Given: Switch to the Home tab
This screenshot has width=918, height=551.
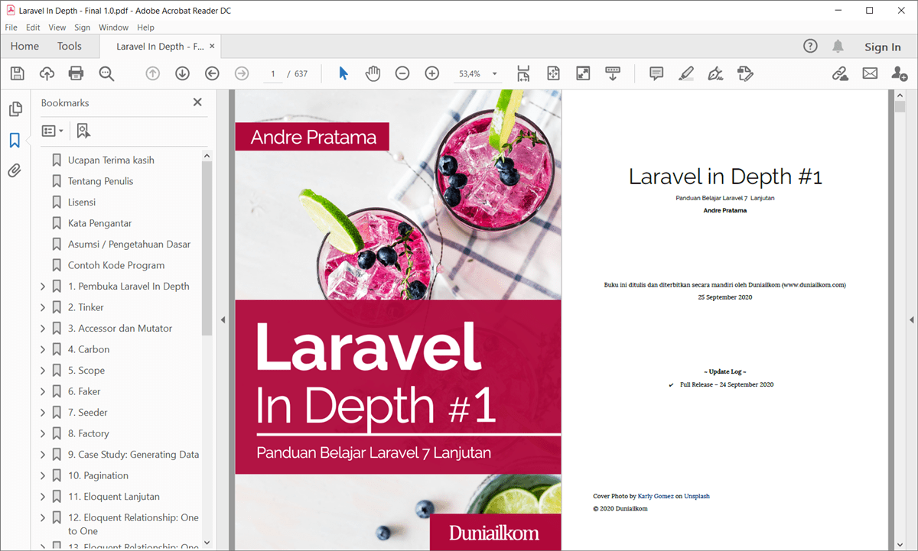Looking at the screenshot, I should click(24, 47).
